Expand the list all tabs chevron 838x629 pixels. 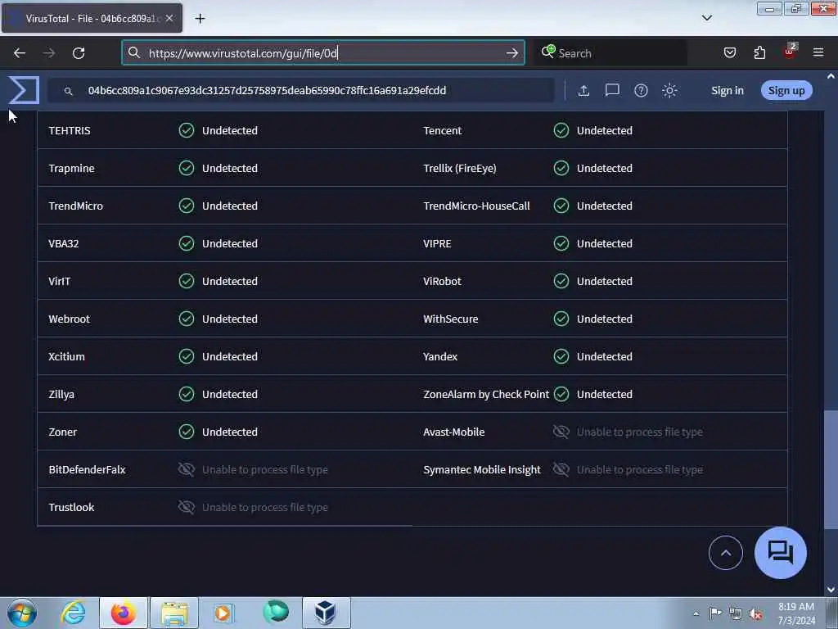pos(706,18)
